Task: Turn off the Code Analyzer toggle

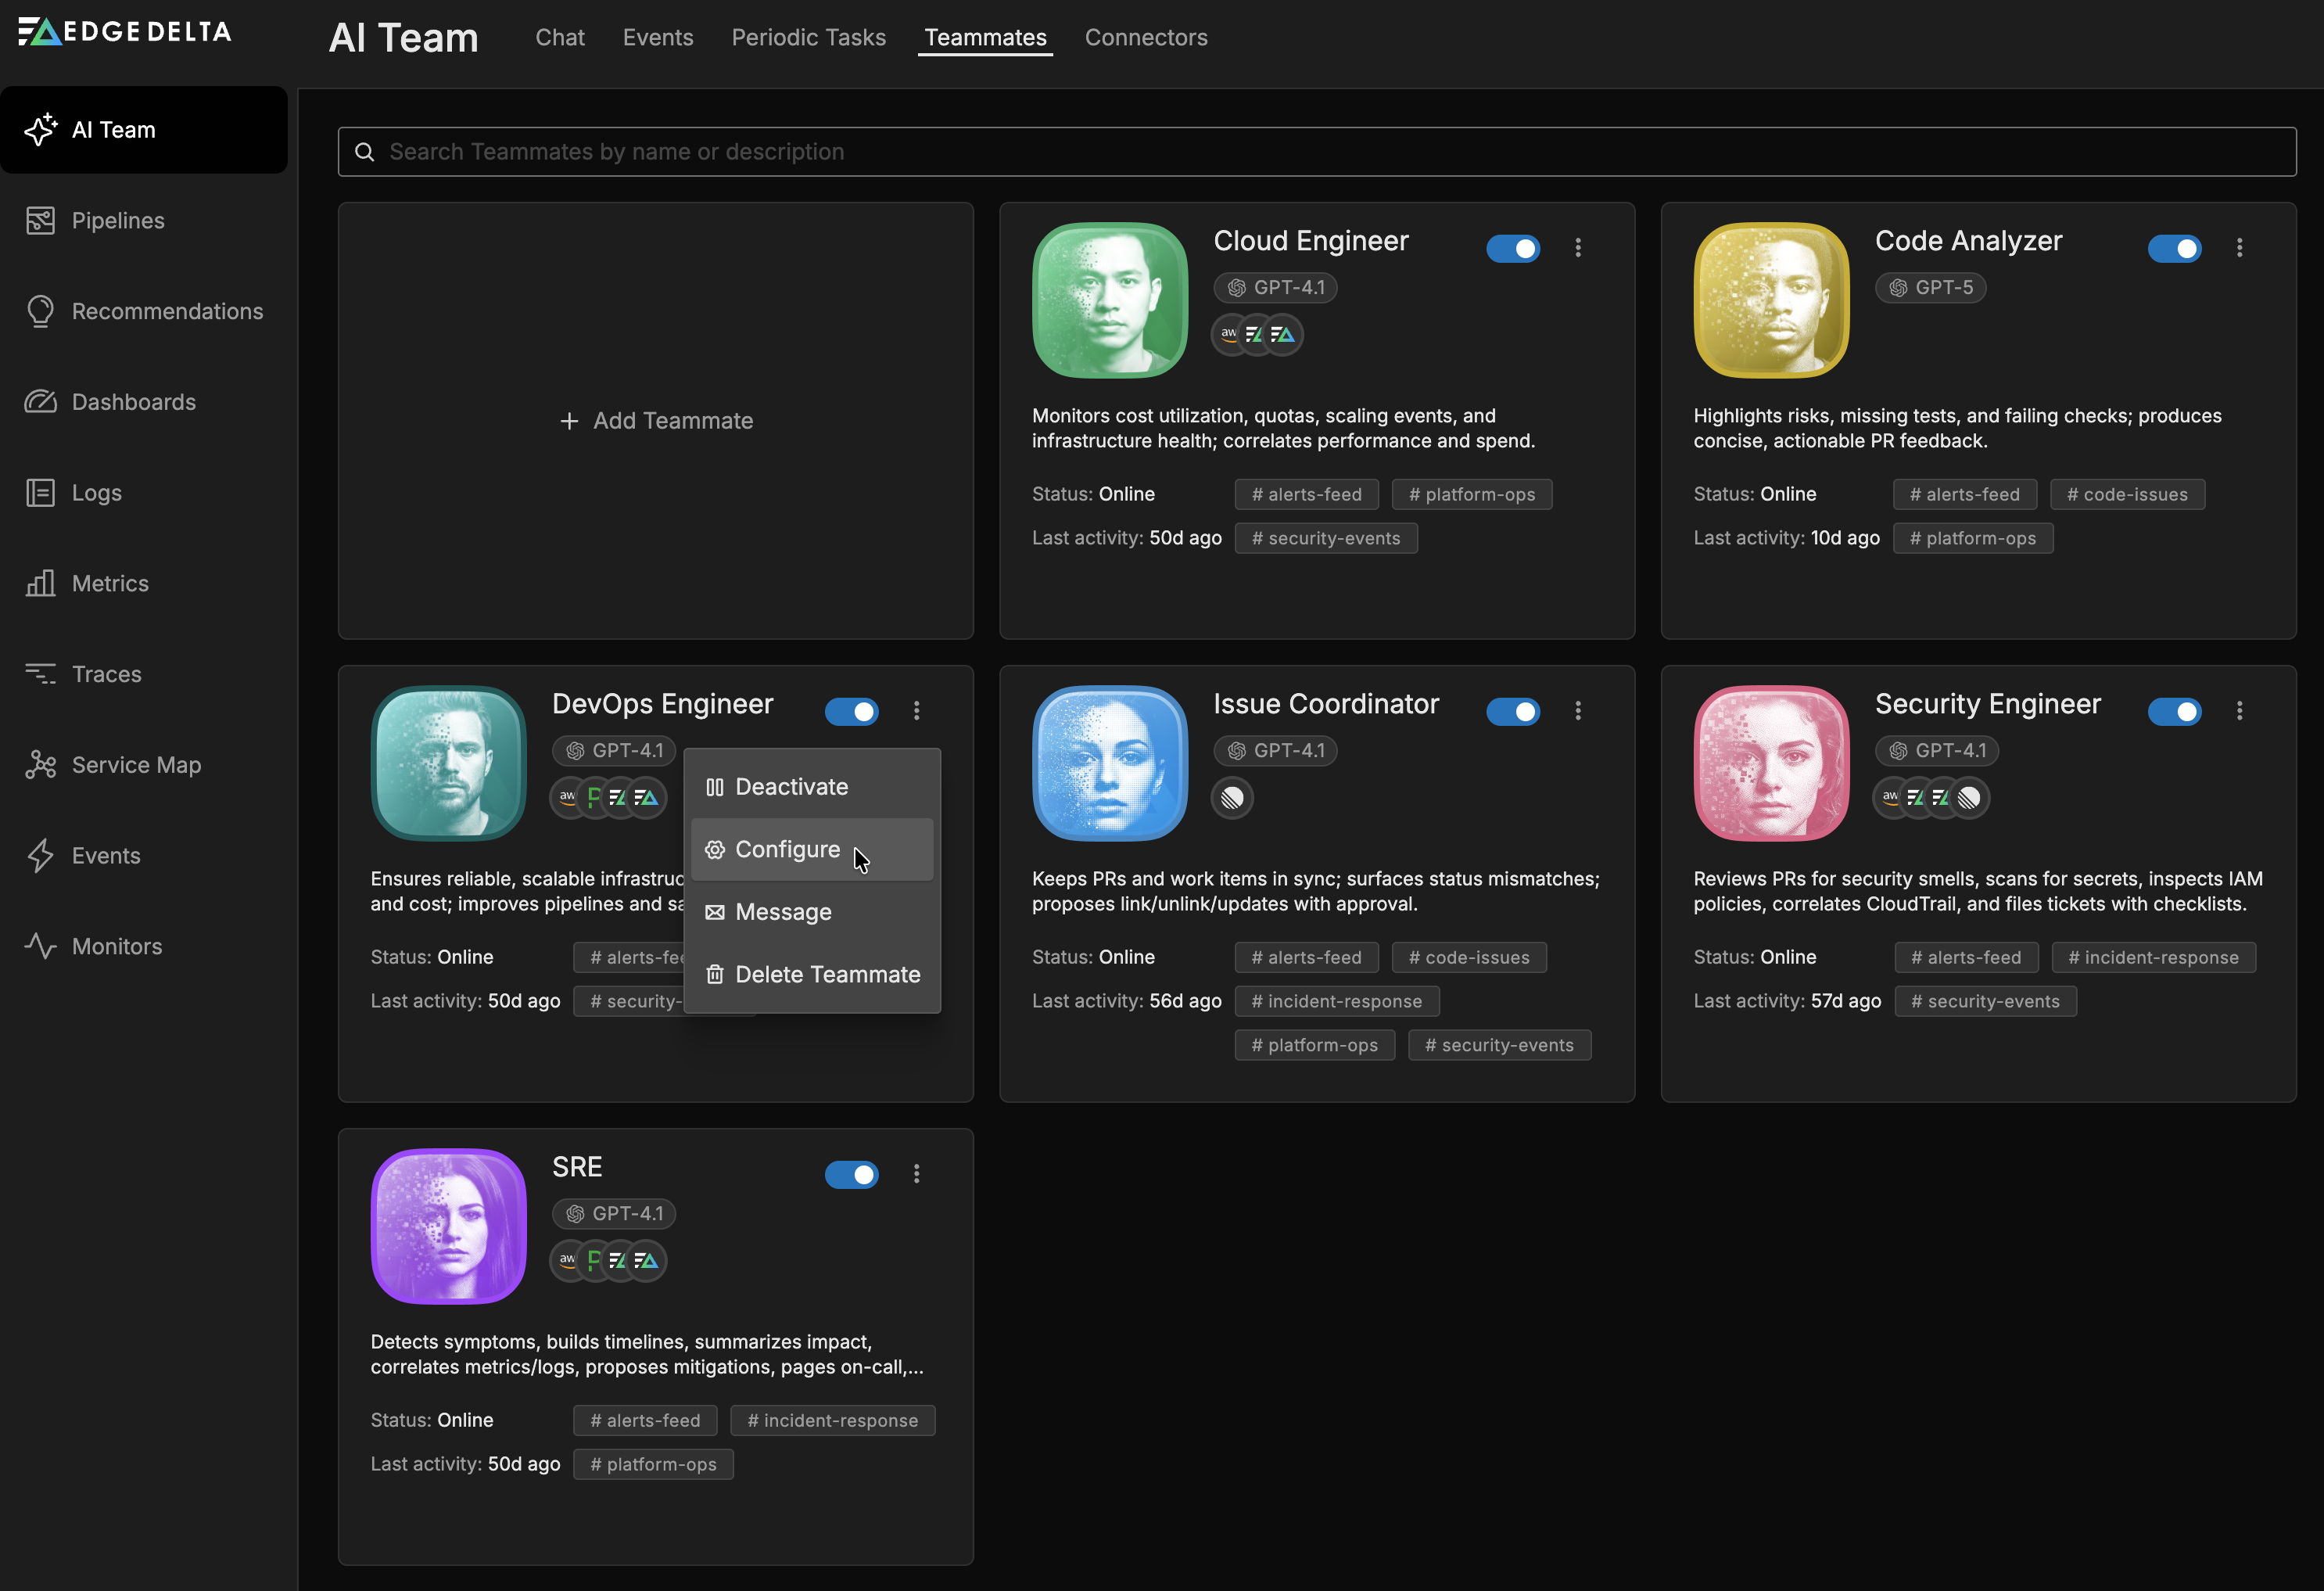Action: (2173, 248)
